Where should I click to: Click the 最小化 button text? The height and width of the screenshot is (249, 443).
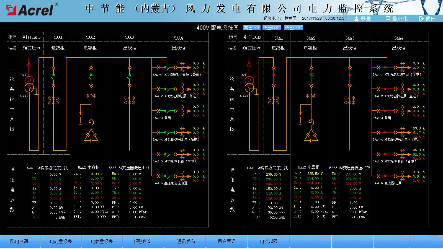[x=400, y=19]
